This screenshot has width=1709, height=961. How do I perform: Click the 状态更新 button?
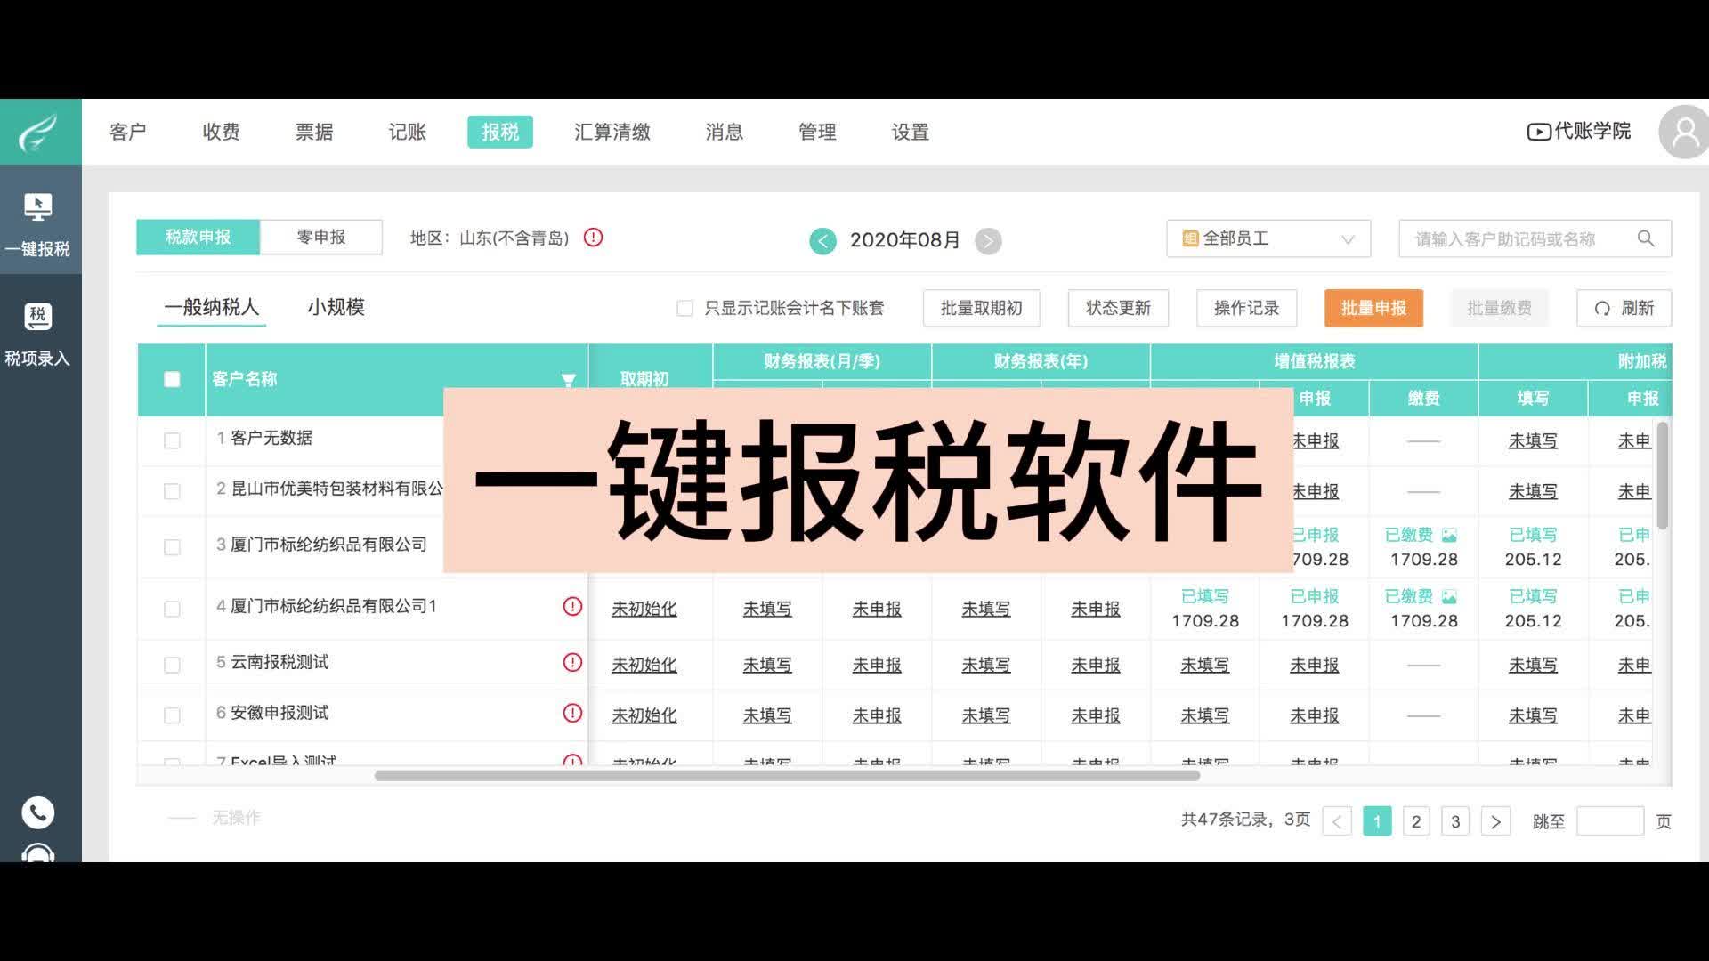pos(1117,308)
